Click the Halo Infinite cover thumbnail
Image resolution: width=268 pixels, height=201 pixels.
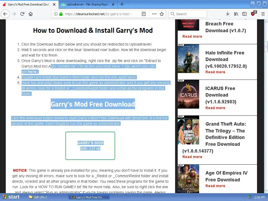(x=188, y=59)
